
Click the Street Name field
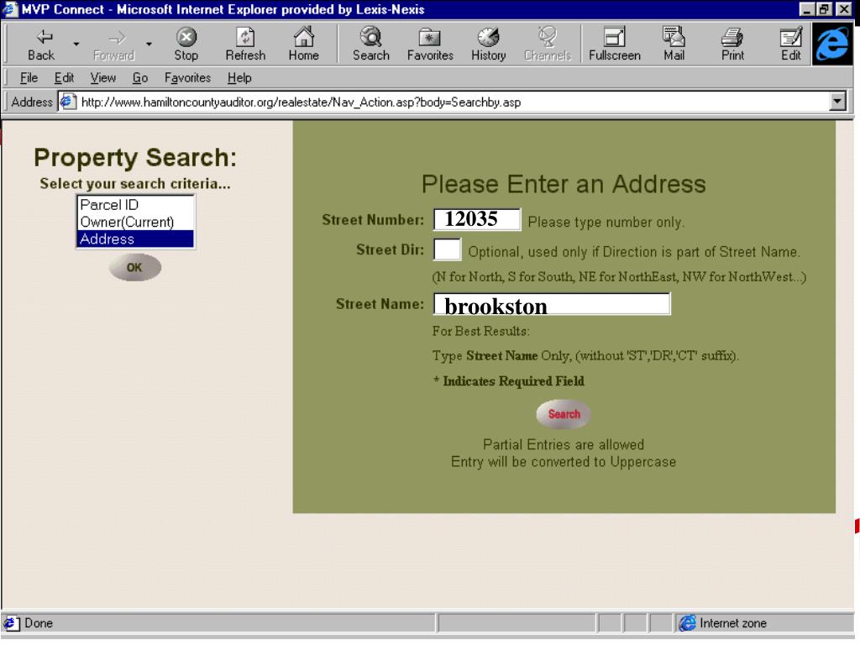(552, 304)
